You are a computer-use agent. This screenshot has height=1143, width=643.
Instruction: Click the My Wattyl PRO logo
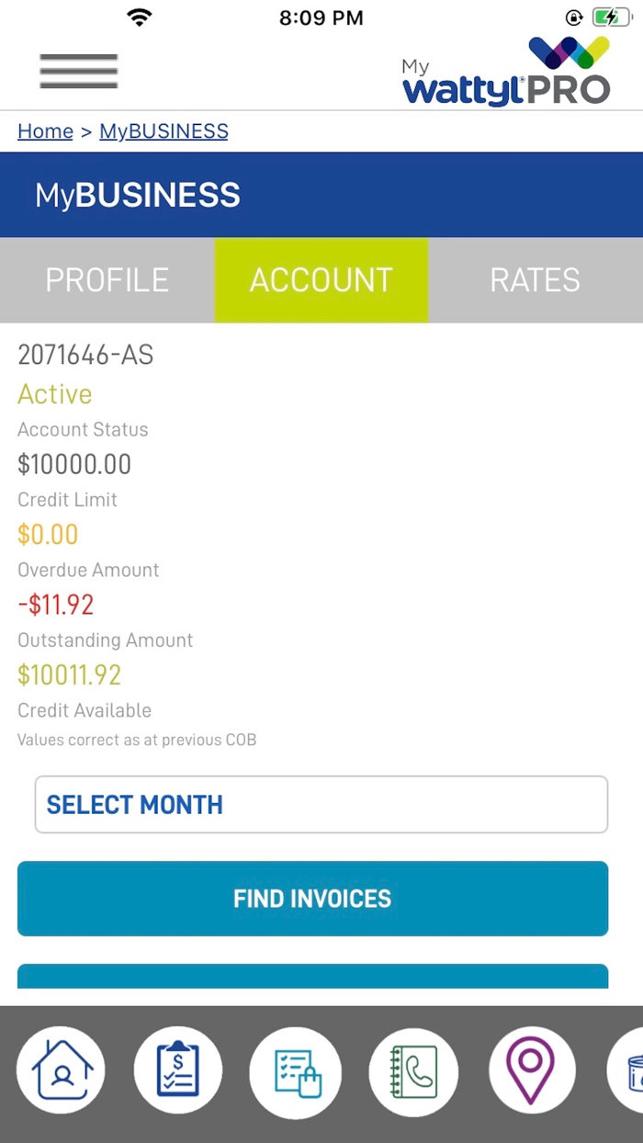coord(506,72)
